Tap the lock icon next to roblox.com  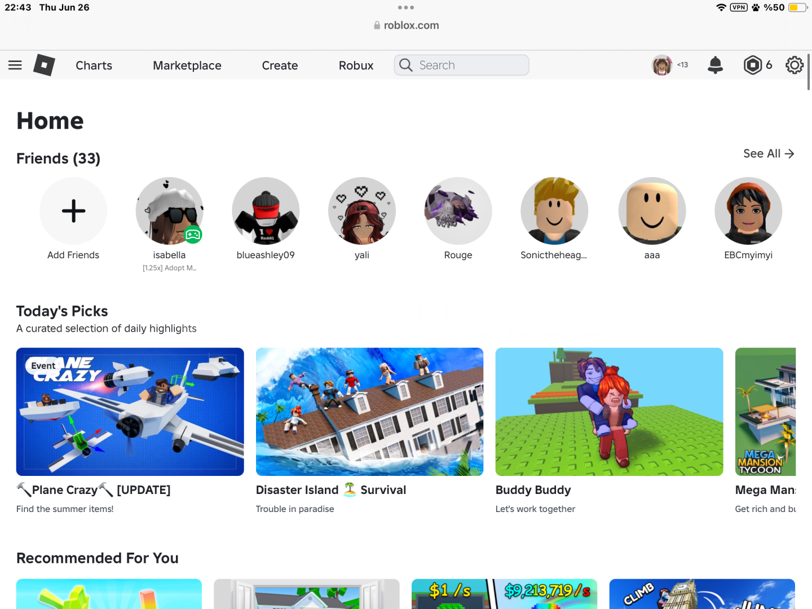[377, 25]
